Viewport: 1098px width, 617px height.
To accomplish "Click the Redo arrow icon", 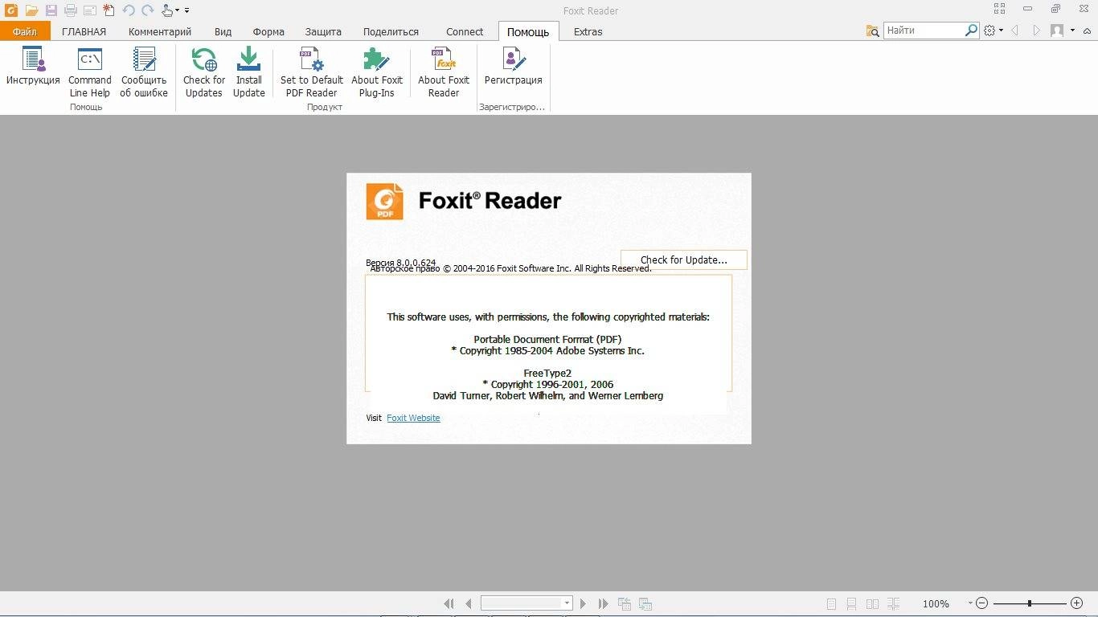I will click(148, 10).
